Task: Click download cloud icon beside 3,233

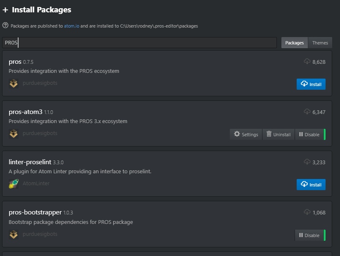Action: [307, 162]
